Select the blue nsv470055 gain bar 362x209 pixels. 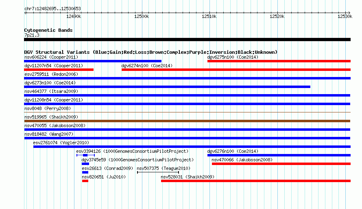(187, 130)
